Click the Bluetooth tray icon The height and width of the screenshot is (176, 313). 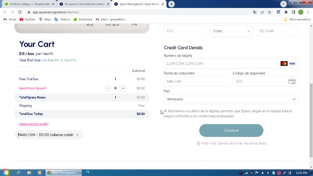pyautogui.click(x=268, y=173)
